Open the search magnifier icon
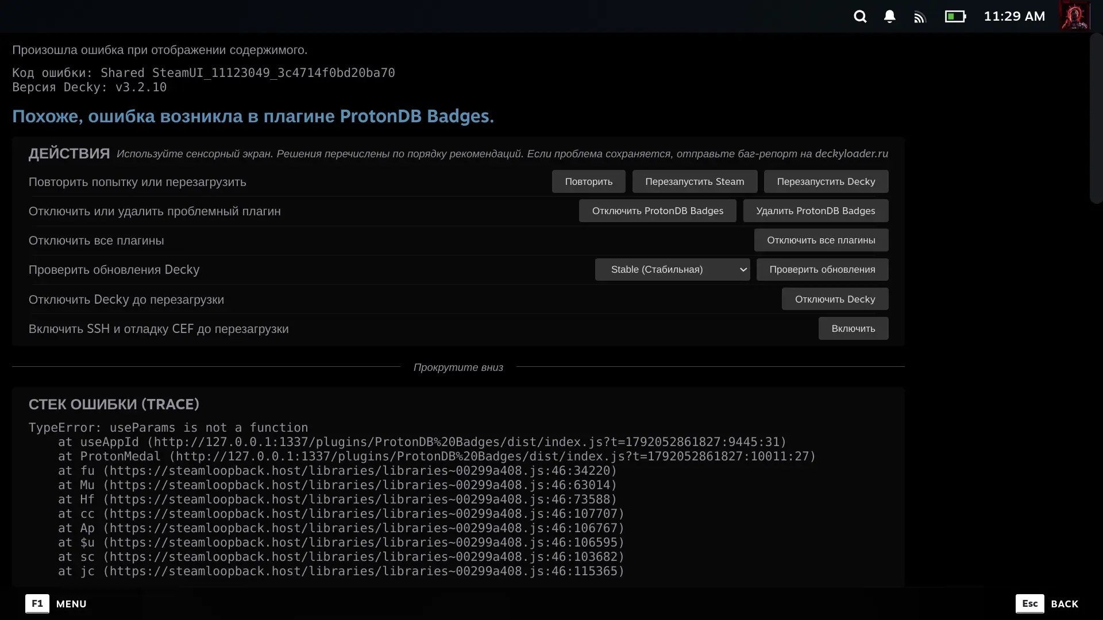 860,17
